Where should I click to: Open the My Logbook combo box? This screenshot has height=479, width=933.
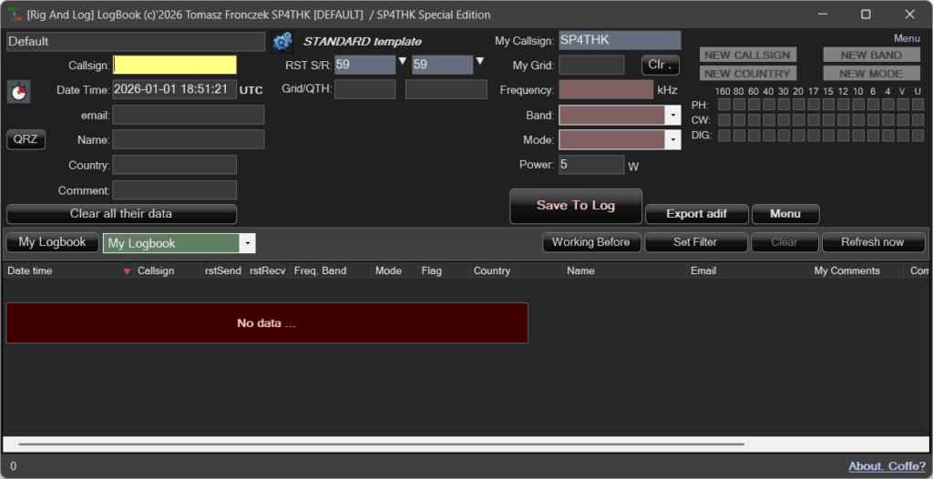tap(248, 243)
